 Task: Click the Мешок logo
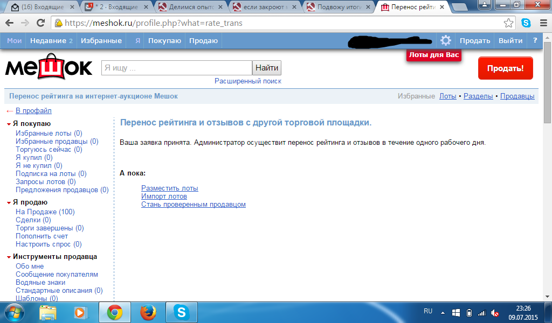pyautogui.click(x=49, y=67)
